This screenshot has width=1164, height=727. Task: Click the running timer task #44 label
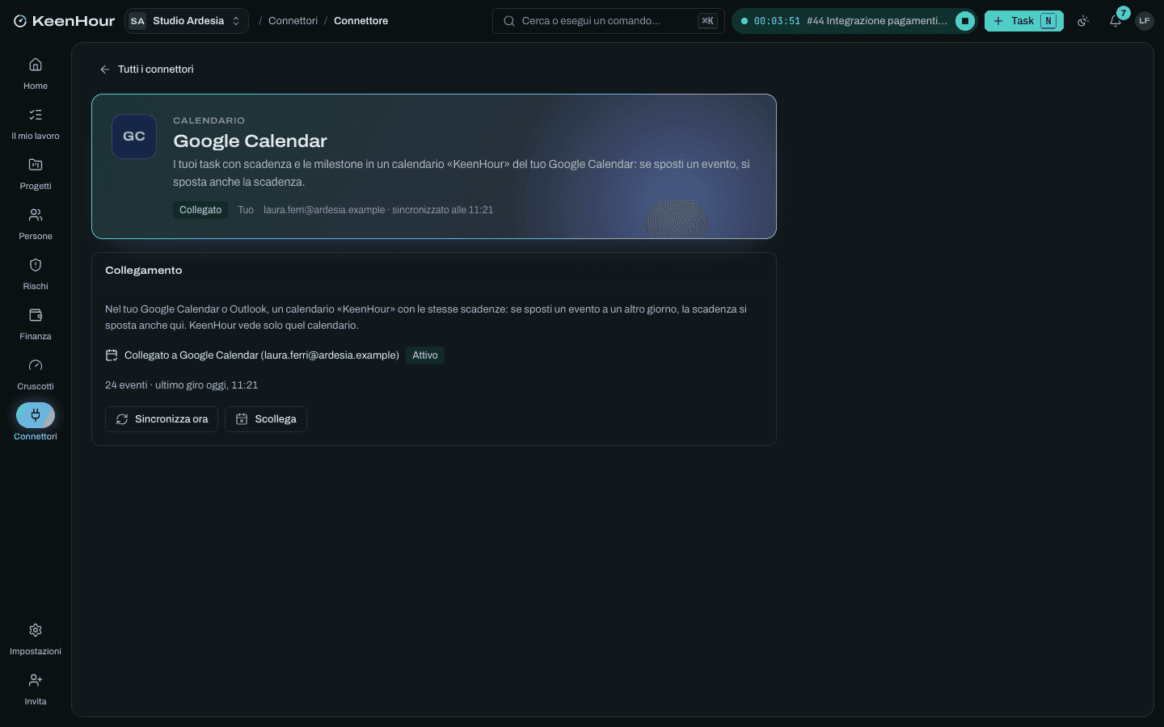(877, 21)
